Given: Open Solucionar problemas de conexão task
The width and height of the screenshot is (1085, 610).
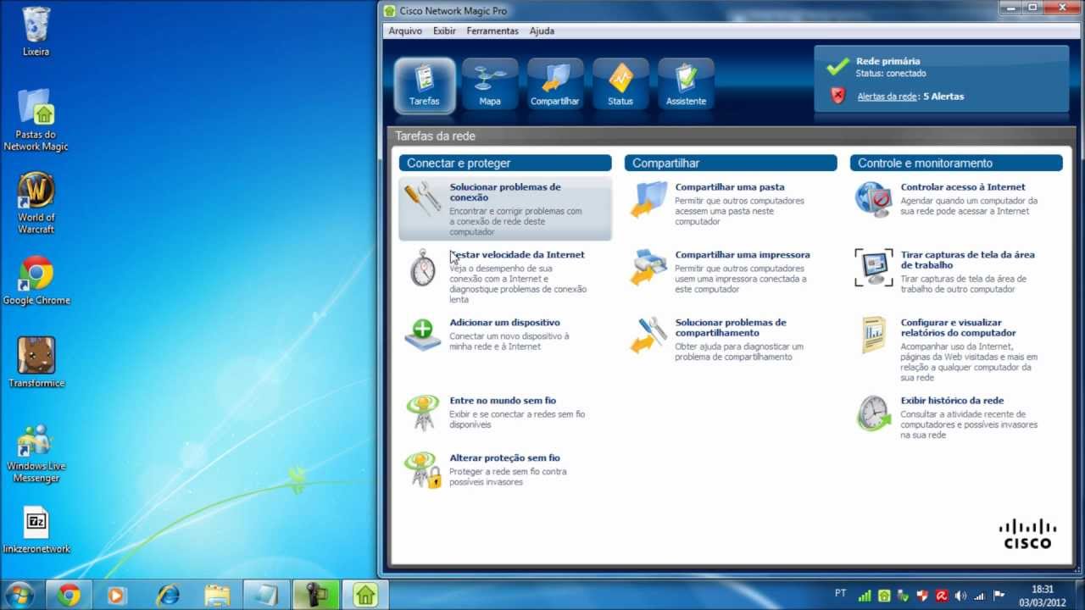Looking at the screenshot, I should (504, 191).
